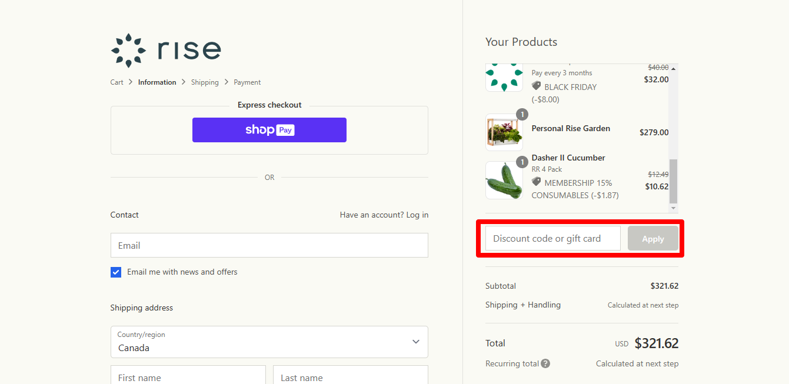Click the Apply discount button
This screenshot has height=384, width=789.
(653, 238)
